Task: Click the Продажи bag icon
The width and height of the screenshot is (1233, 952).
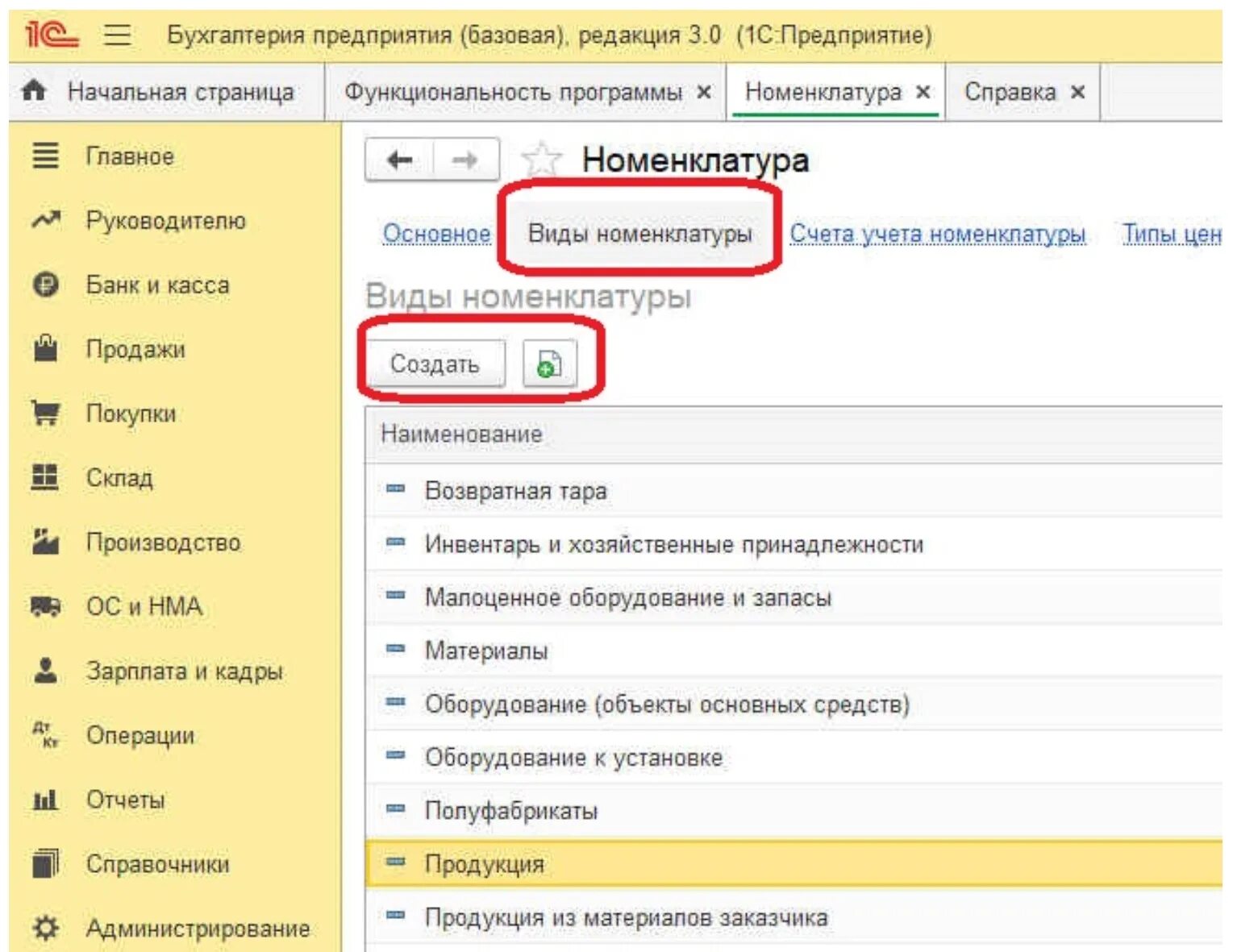Action: coord(45,348)
